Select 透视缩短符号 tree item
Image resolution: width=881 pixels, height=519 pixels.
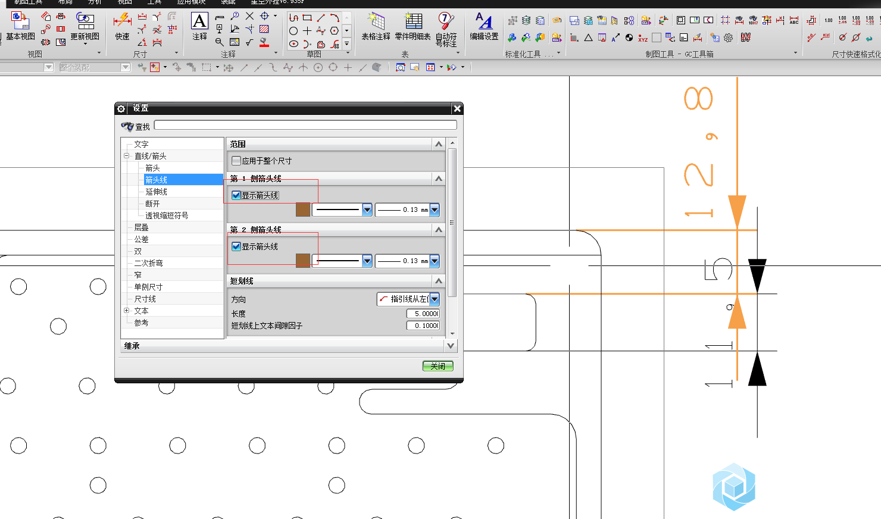(x=167, y=215)
